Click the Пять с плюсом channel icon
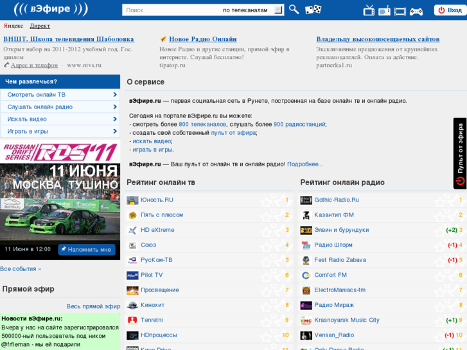 (x=132, y=215)
